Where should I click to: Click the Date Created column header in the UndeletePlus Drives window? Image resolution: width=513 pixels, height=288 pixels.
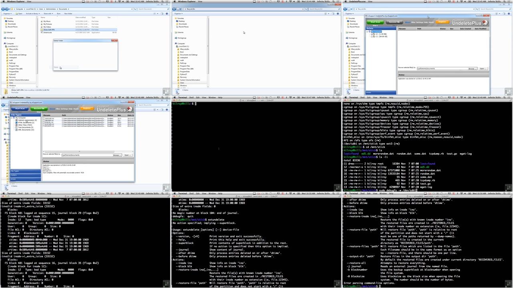pos(466,29)
